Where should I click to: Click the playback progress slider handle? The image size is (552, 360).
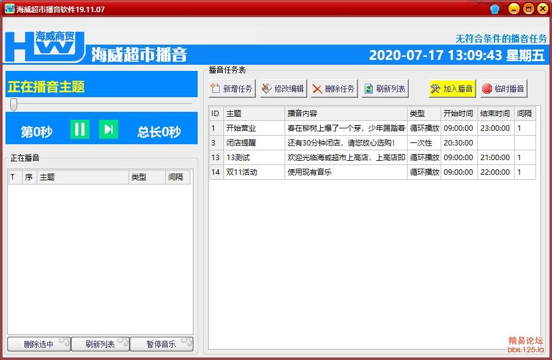(13, 105)
